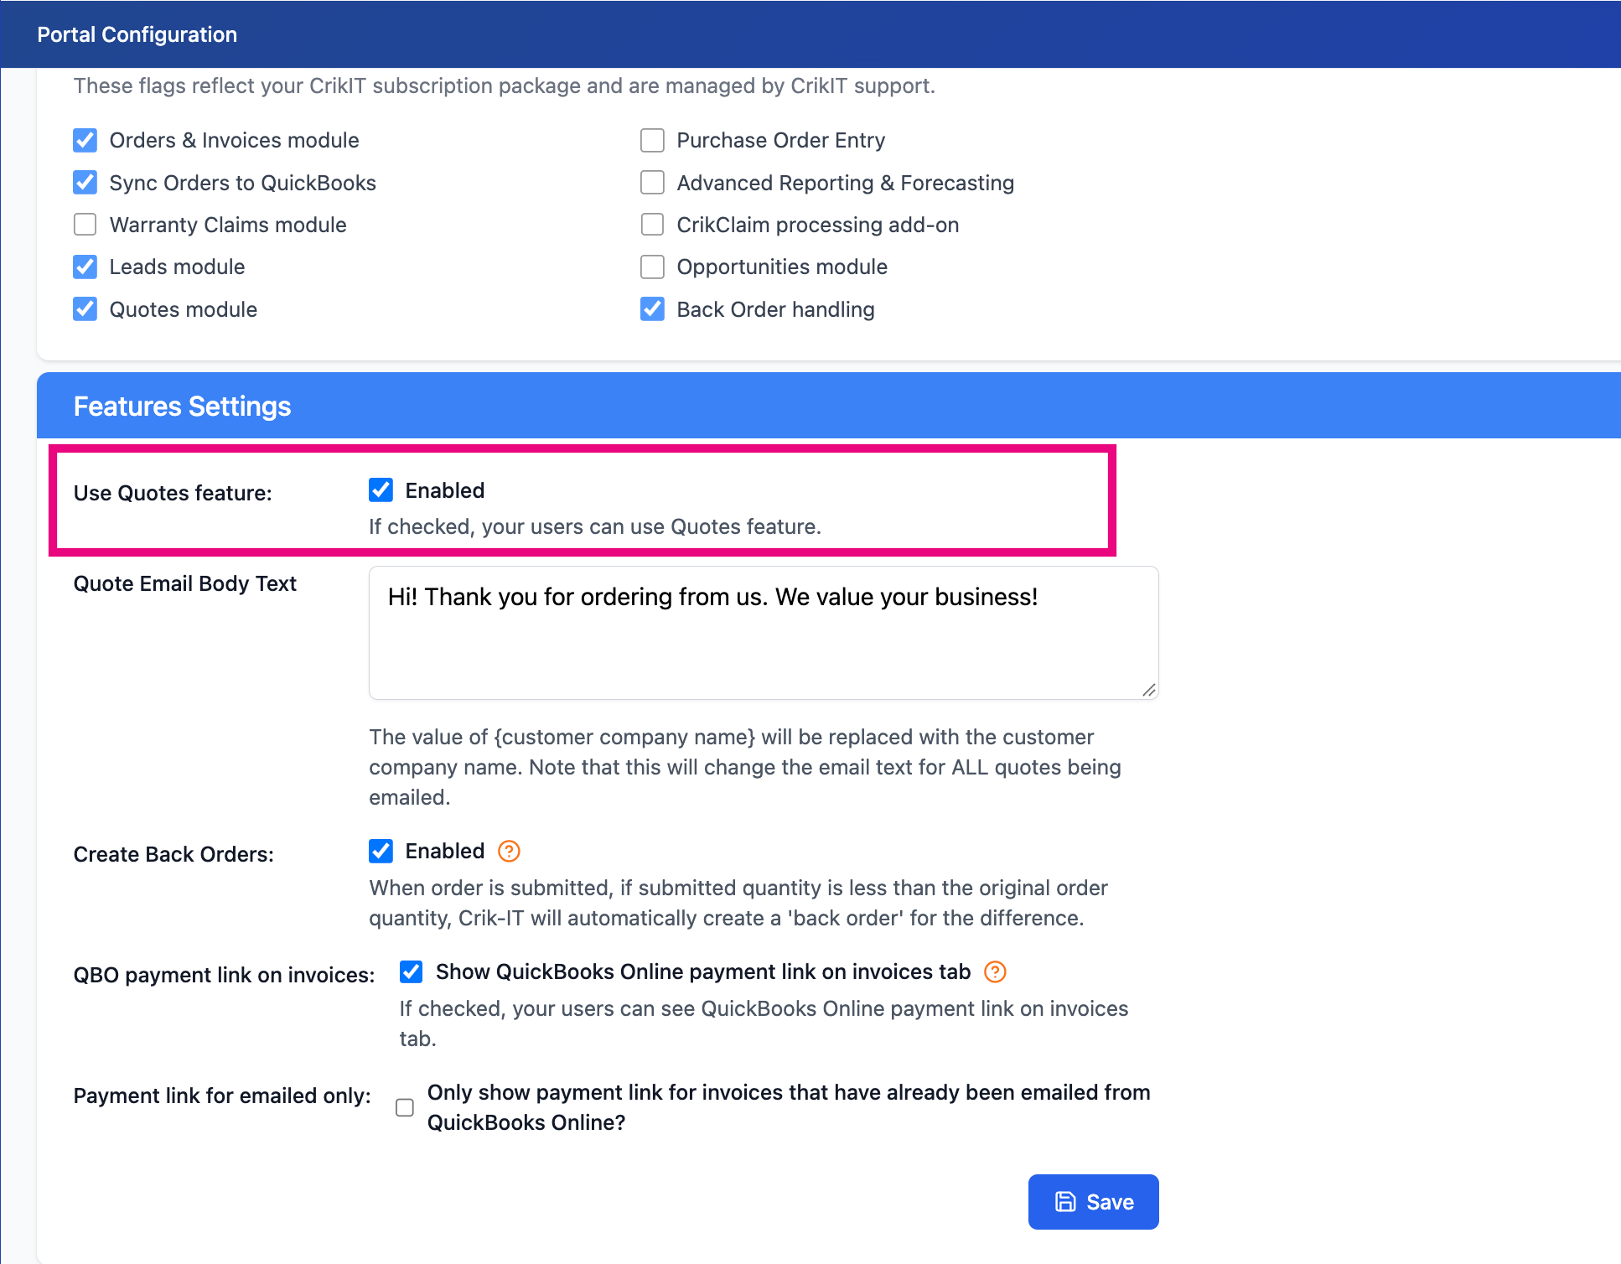Uncheck Show QuickBooks Online payment link checkbox
The width and height of the screenshot is (1621, 1264).
pos(412,972)
